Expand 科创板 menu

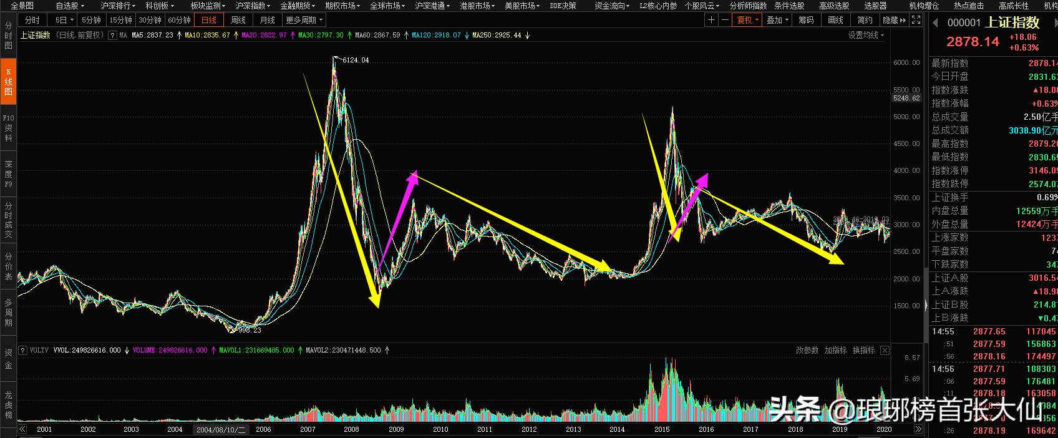coord(160,6)
